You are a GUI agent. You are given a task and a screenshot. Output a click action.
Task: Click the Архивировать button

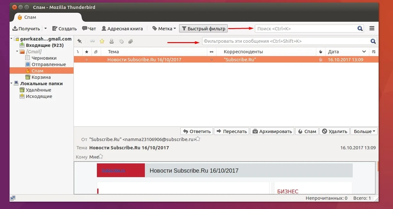pyautogui.click(x=272, y=131)
